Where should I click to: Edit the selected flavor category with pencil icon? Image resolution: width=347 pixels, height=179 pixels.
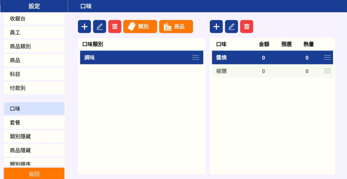pyautogui.click(x=100, y=26)
